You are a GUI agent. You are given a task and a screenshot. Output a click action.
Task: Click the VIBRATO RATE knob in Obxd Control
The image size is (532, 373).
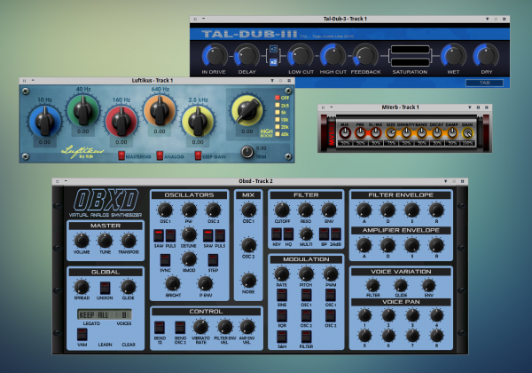coord(200,327)
